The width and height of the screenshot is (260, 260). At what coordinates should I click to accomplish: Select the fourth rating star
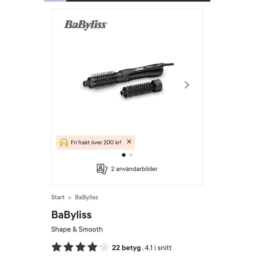[x=92, y=247]
